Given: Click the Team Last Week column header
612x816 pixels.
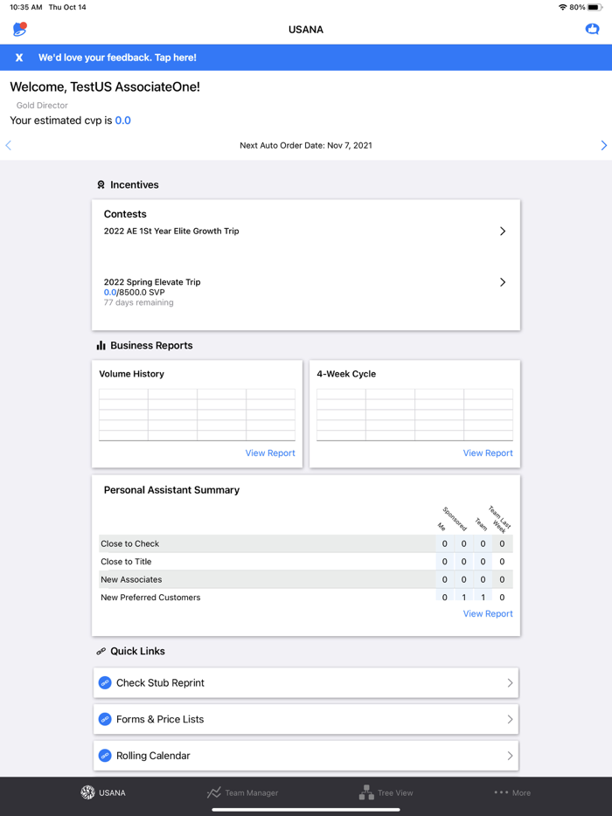Looking at the screenshot, I should click(x=499, y=518).
